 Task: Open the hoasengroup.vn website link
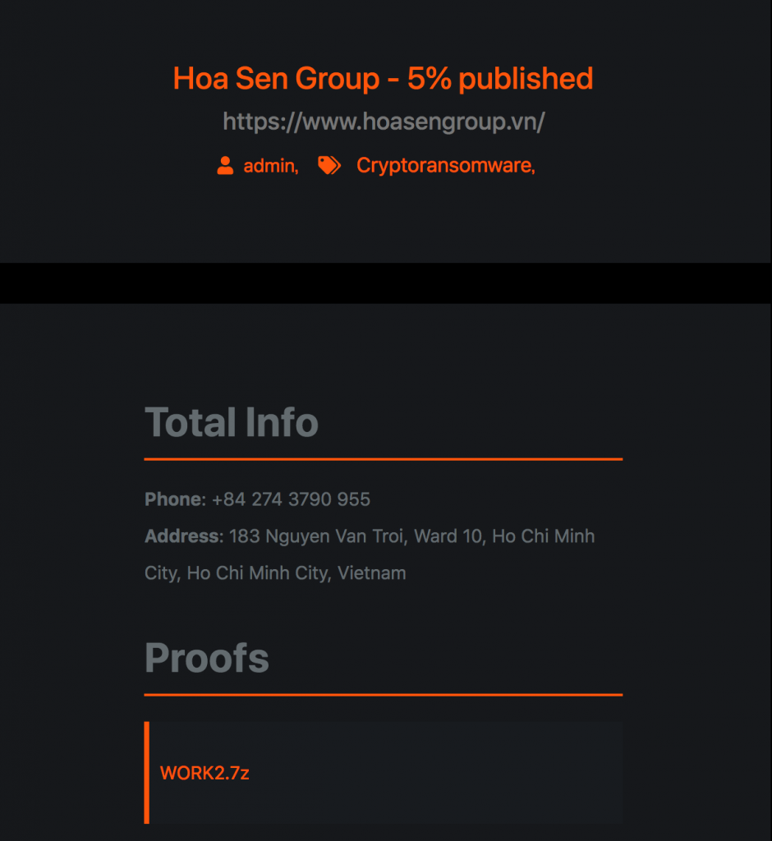click(384, 122)
